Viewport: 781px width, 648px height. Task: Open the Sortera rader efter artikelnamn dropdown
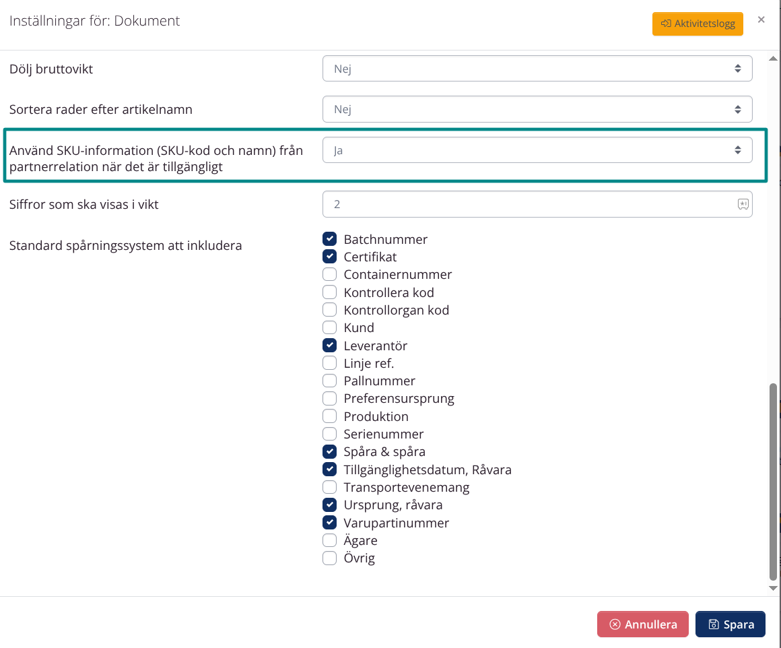(x=537, y=109)
